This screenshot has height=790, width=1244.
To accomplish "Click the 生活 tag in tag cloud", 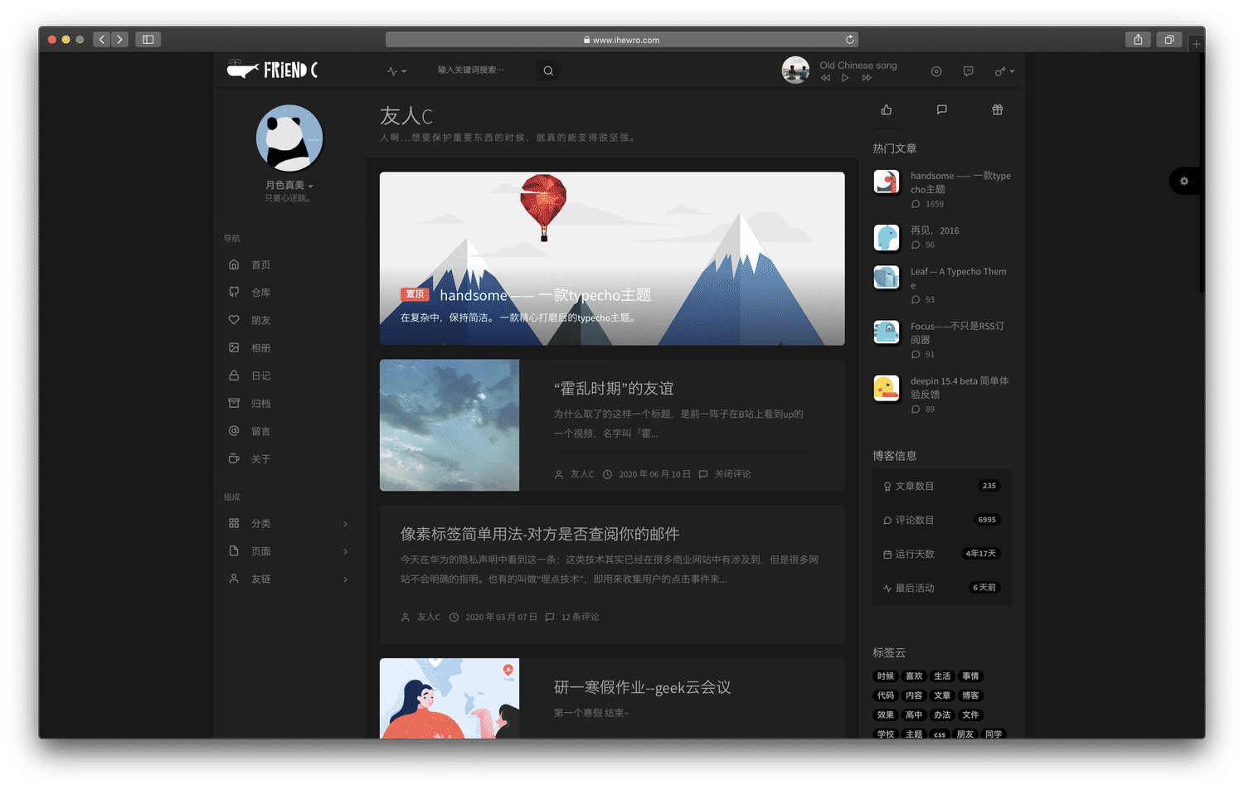I will 942,676.
